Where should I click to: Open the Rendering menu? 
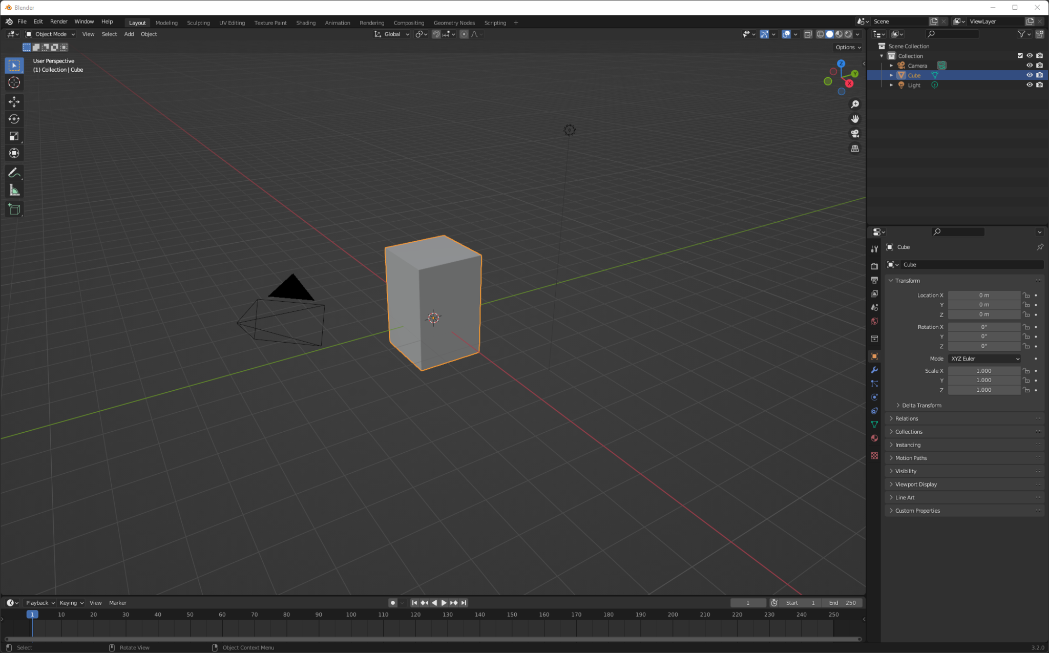[372, 23]
